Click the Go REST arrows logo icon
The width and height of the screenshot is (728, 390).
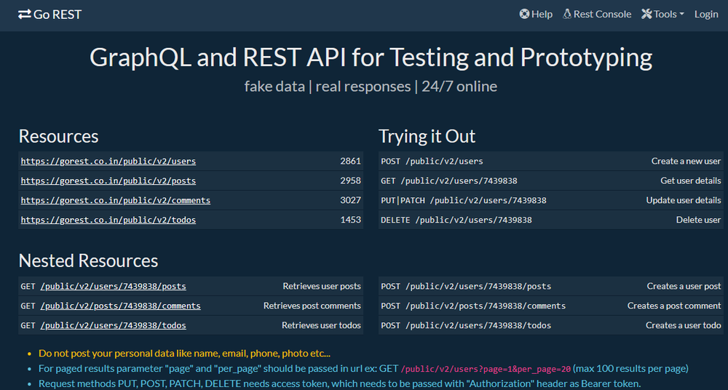point(25,15)
